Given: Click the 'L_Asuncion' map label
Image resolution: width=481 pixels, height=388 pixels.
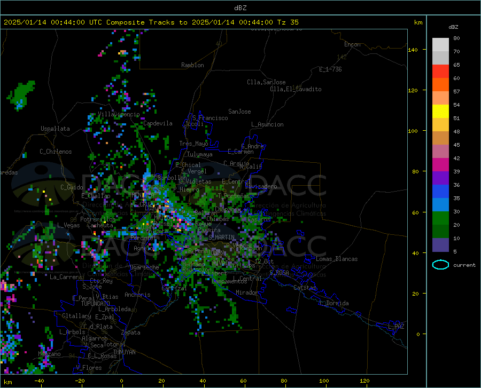Looking at the screenshot, I should click(x=267, y=124).
